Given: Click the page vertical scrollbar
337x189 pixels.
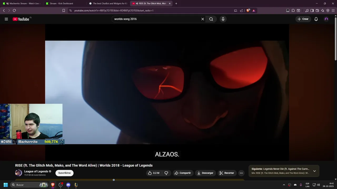Looking at the screenshot, I should click(x=335, y=39).
